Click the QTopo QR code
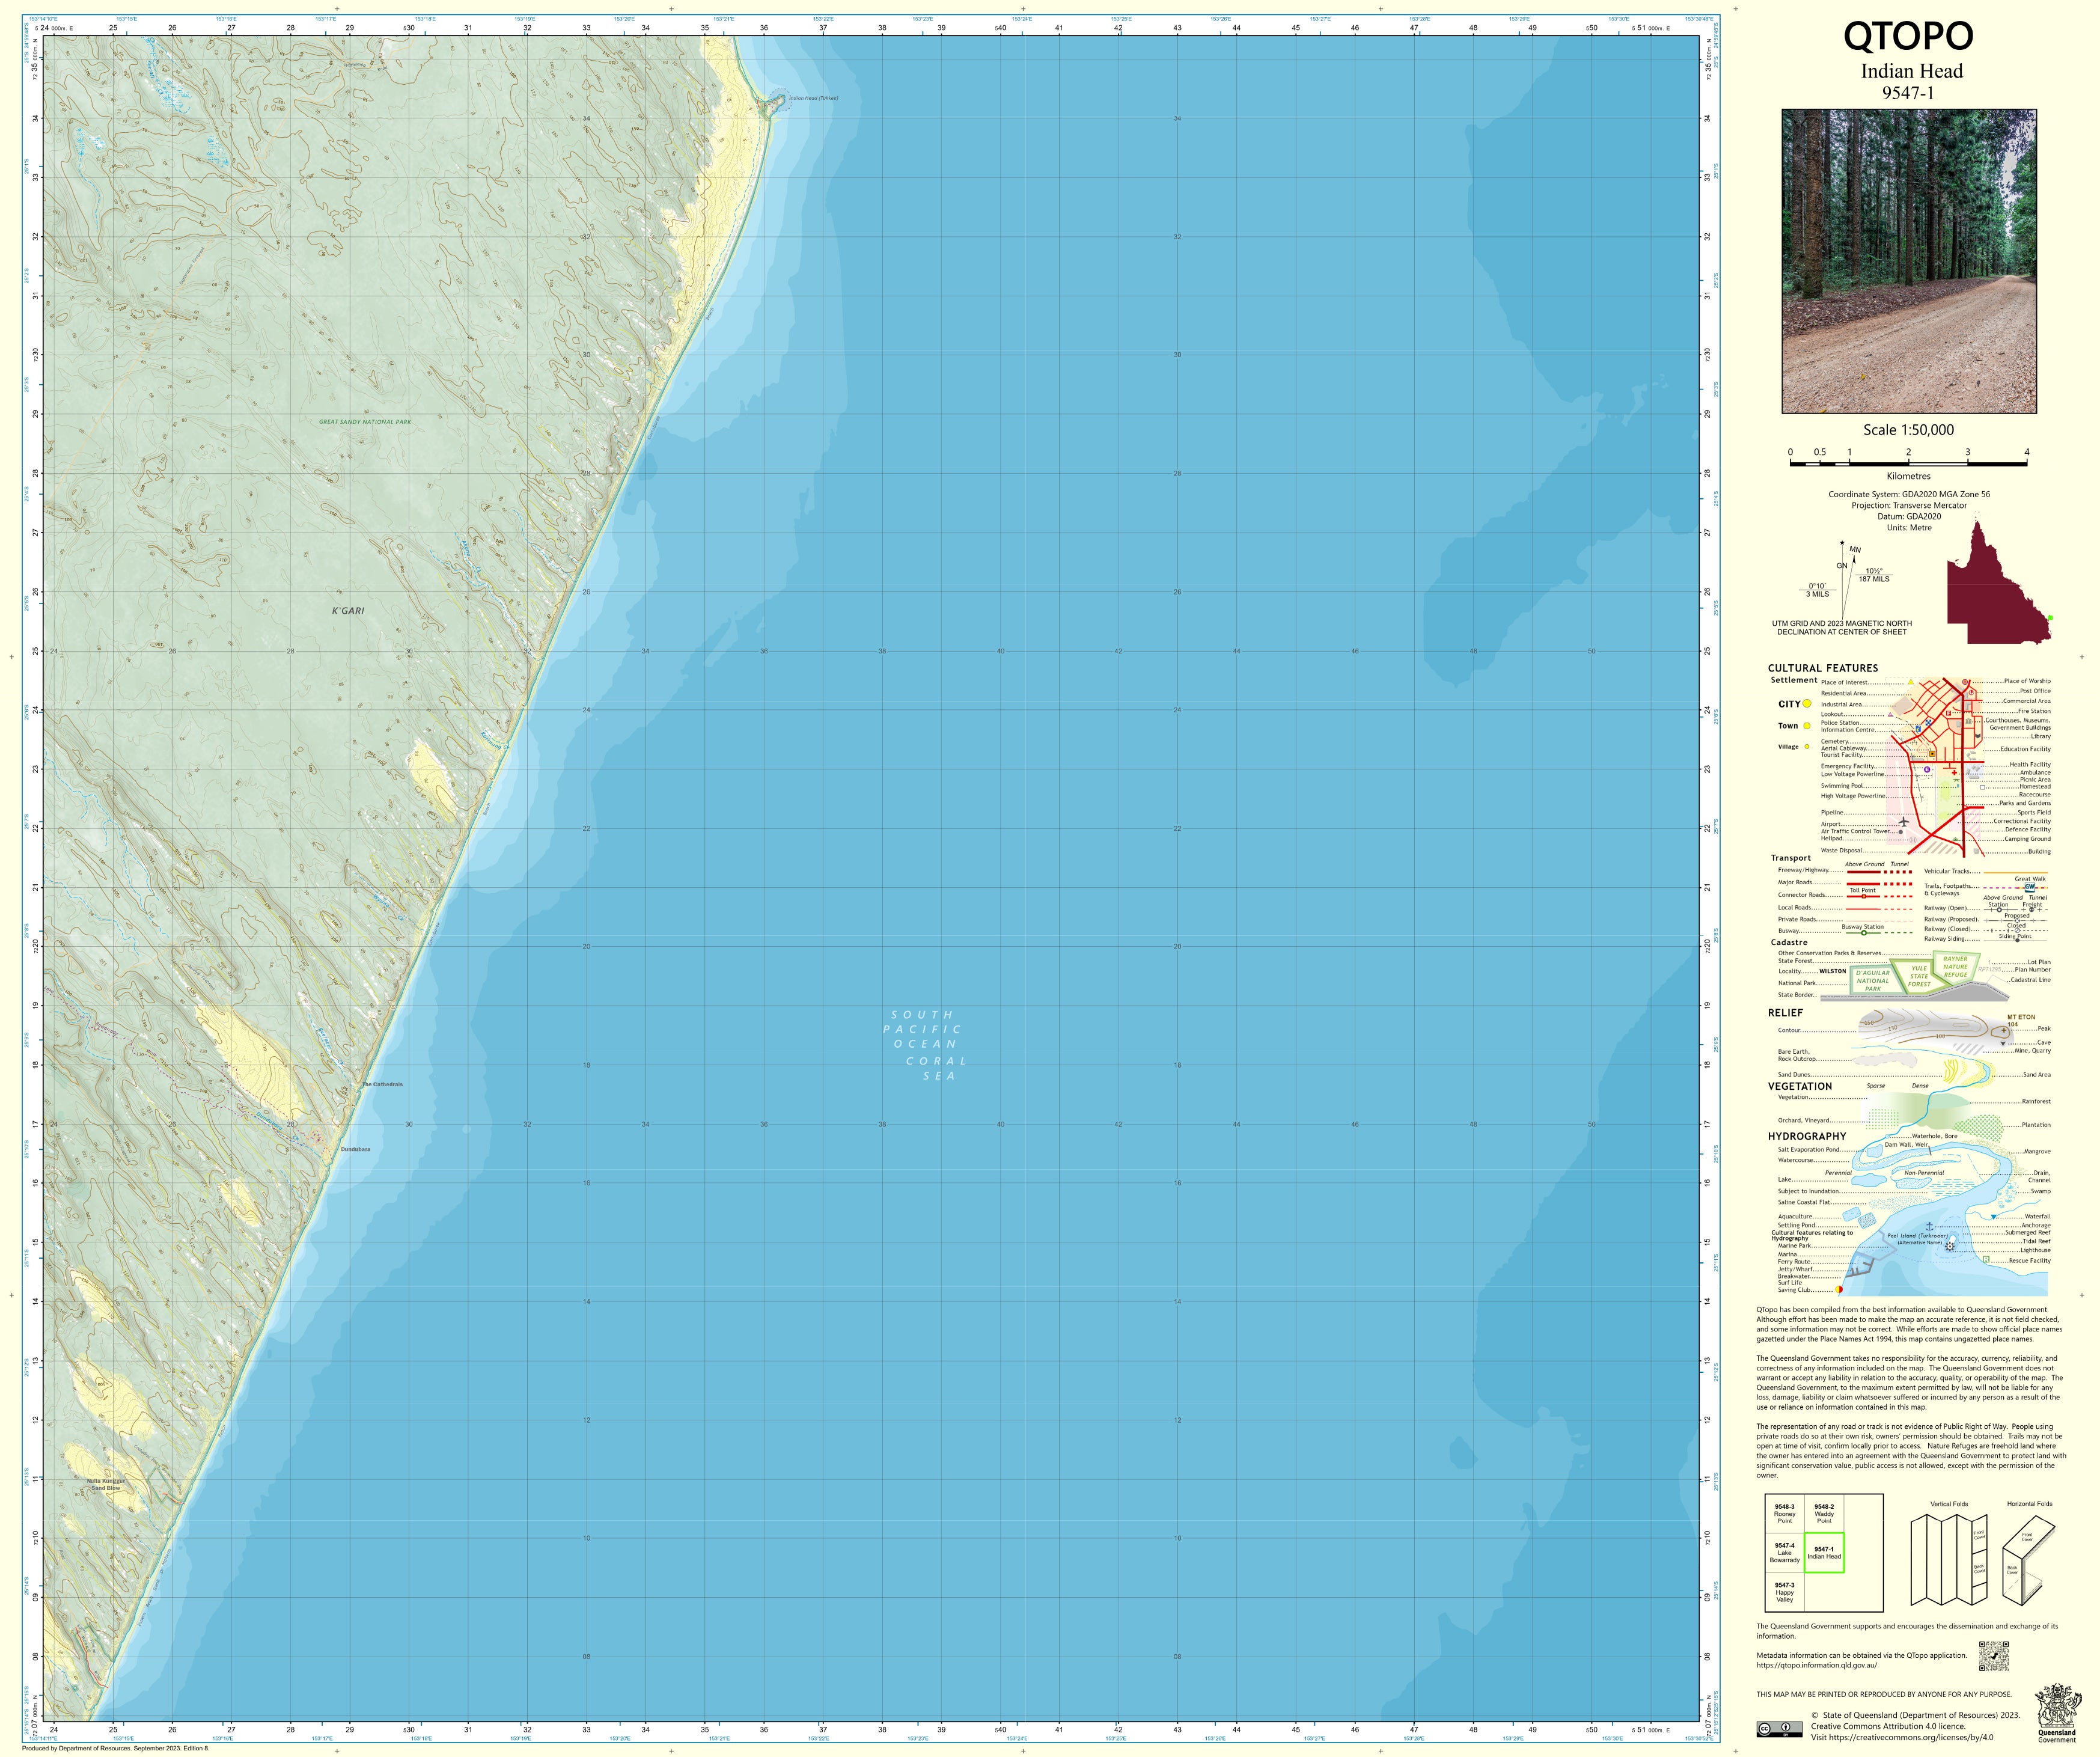2100x1757 pixels. 1993,1656
